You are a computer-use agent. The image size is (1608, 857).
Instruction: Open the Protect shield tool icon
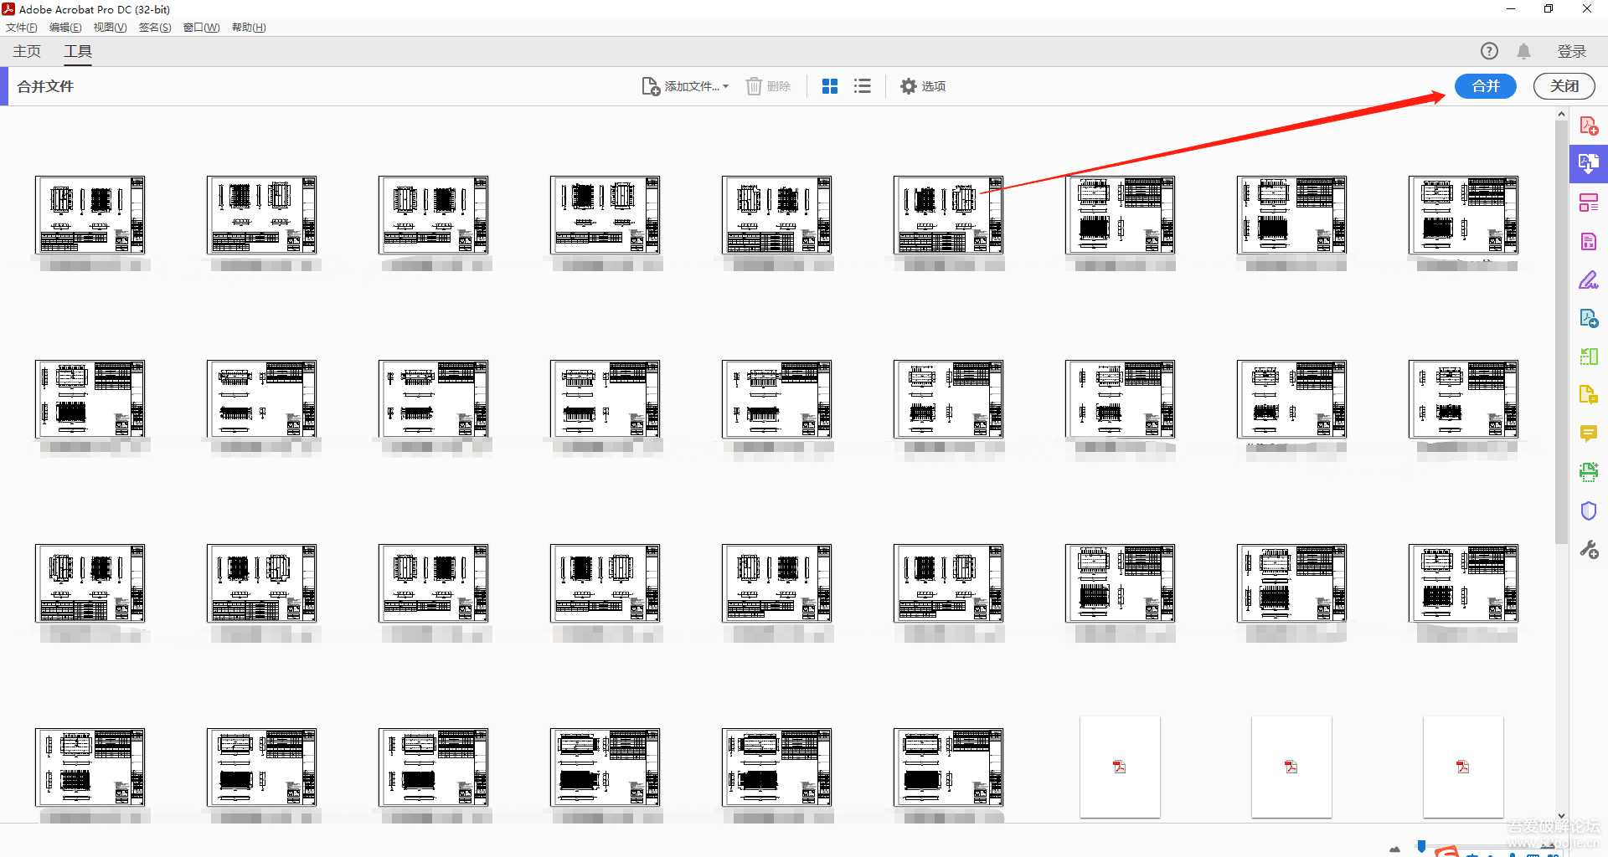click(x=1589, y=511)
